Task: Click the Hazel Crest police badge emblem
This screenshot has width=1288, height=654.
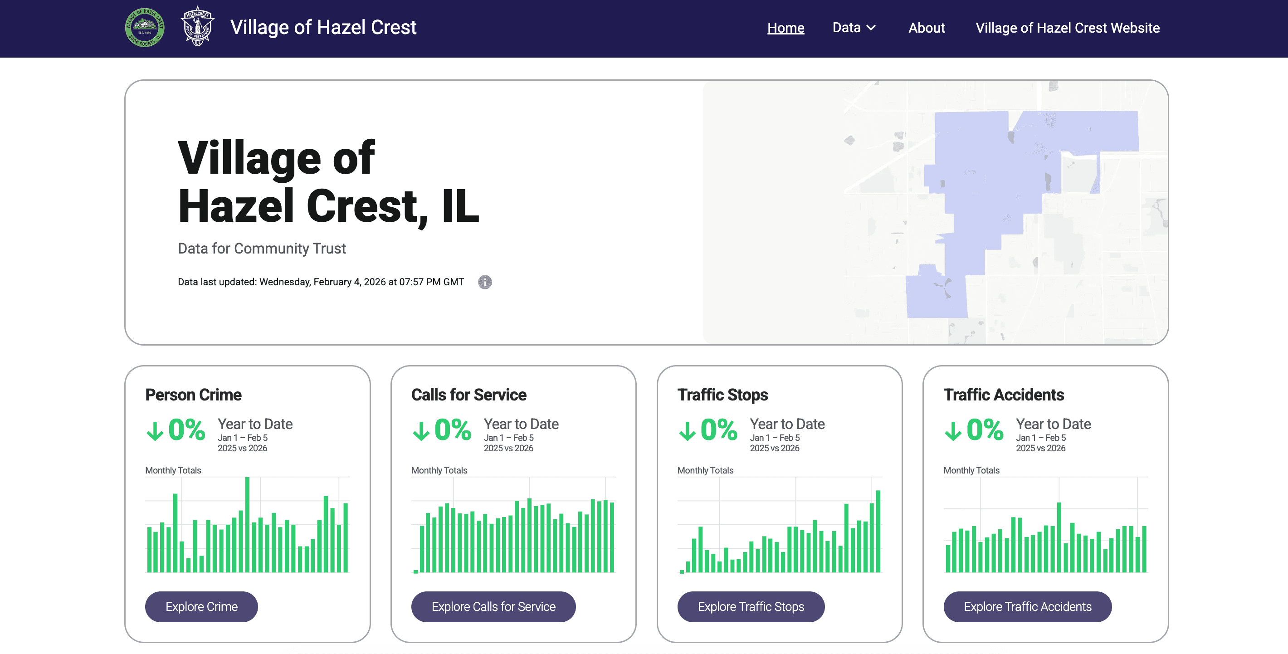Action: pos(197,28)
